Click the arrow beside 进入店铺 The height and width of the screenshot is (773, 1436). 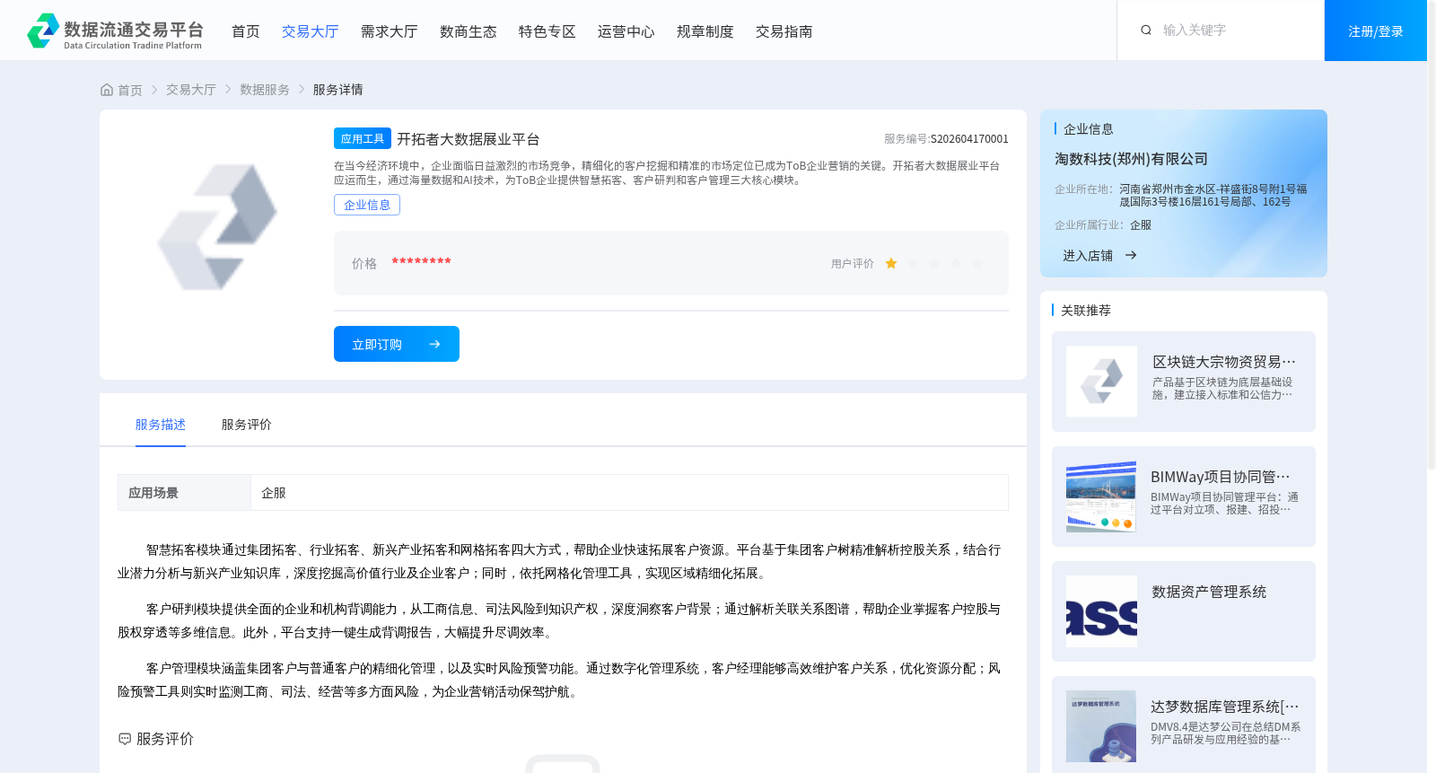pyautogui.click(x=1131, y=255)
